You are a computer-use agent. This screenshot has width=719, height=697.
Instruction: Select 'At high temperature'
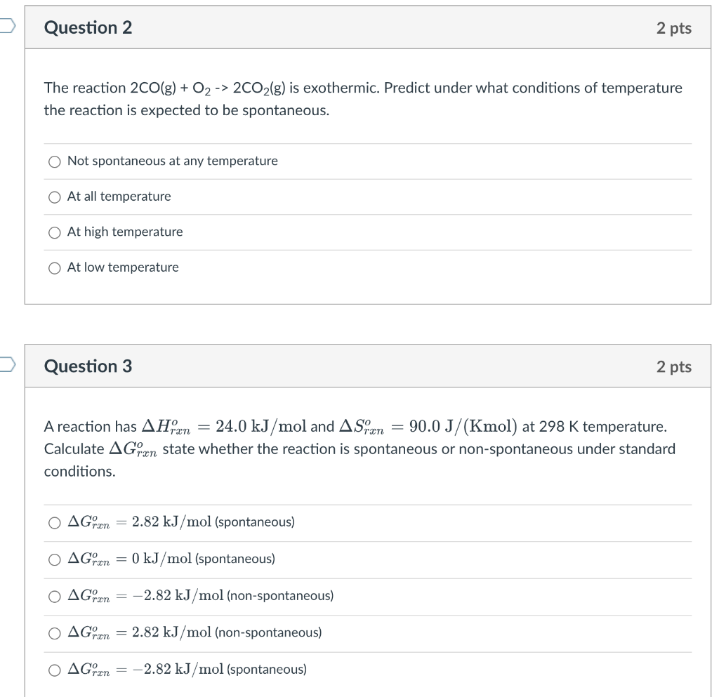coord(54,232)
